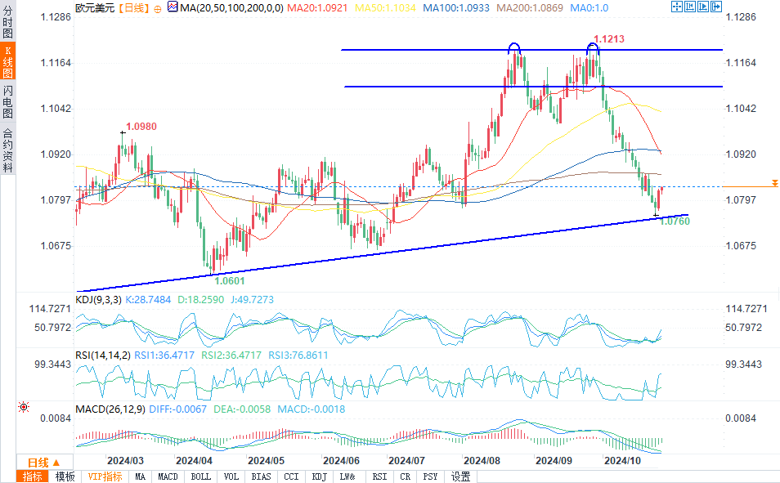Click the D:18.2590 value
This screenshot has width=780, height=483.
pos(200,299)
